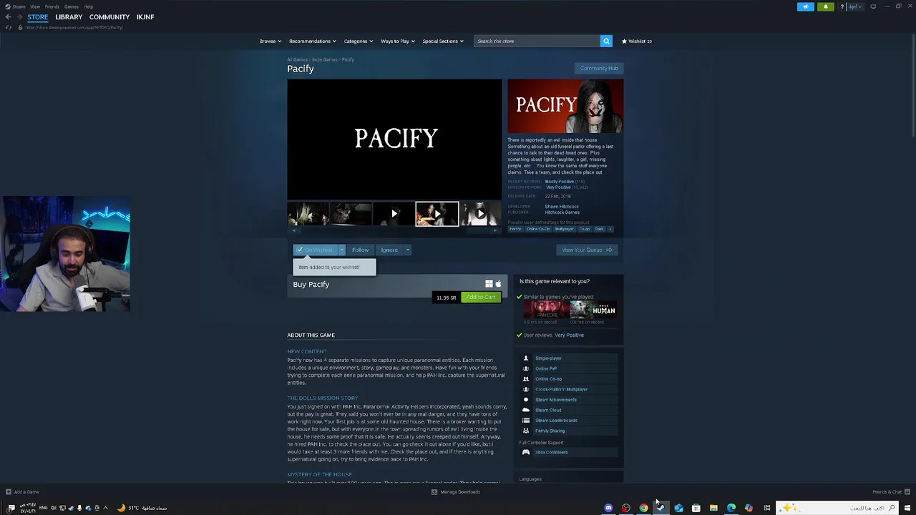
Task: Open the Windows Start menu
Action: point(907,508)
